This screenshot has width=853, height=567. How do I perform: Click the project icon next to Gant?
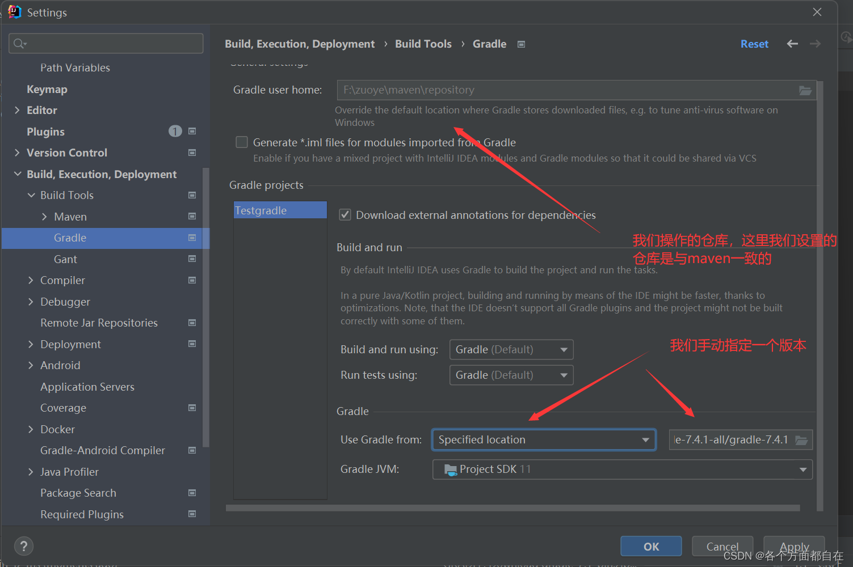click(192, 259)
